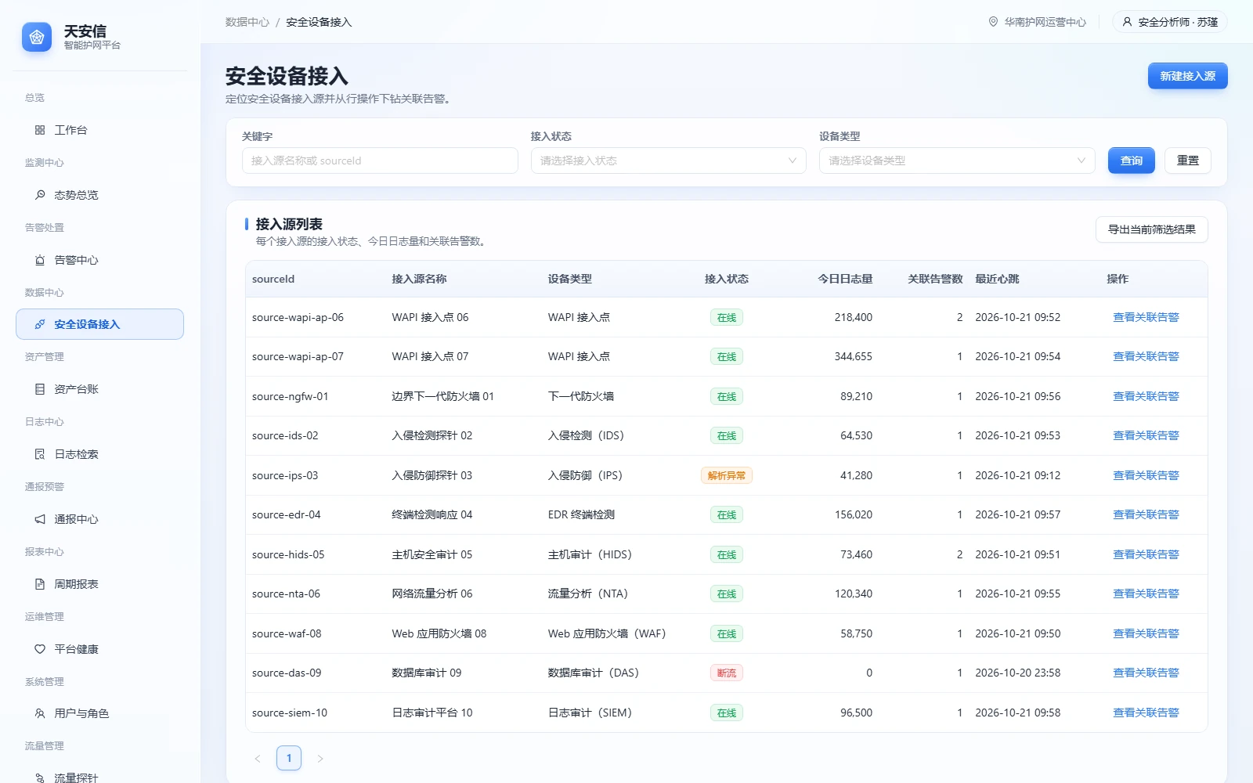Click the location pin icon beside 华南护网运营中心
The image size is (1253, 783).
pos(993,22)
